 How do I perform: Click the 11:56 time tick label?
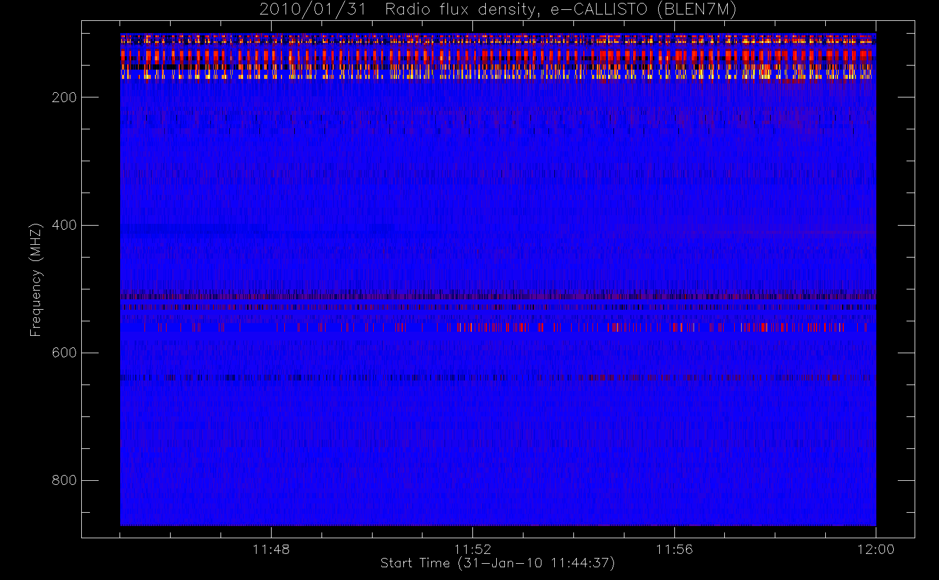click(x=674, y=549)
